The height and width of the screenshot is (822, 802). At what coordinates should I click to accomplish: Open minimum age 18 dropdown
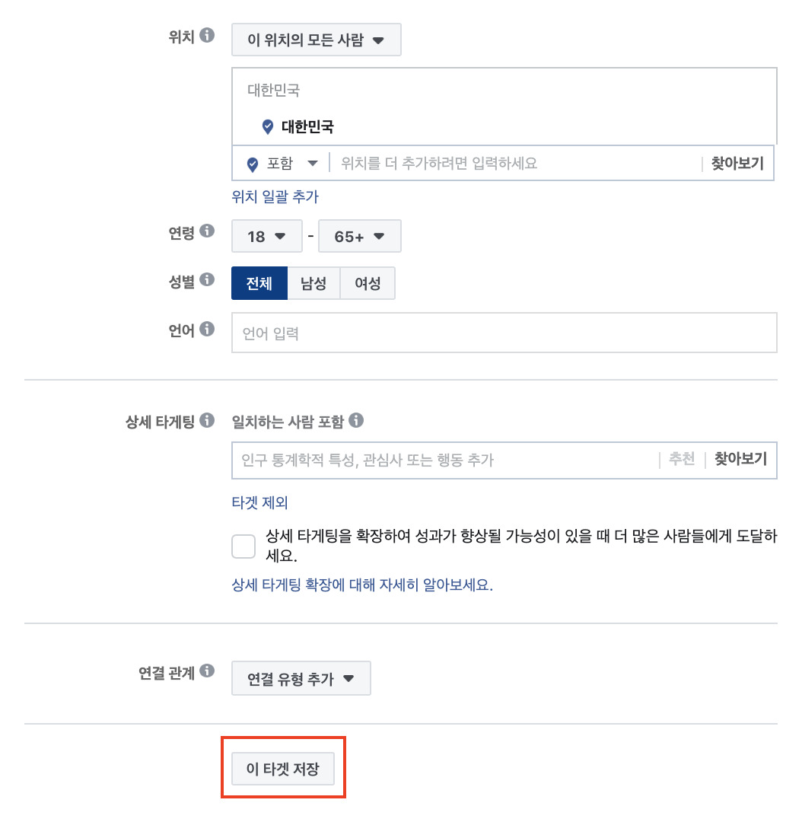click(x=267, y=236)
